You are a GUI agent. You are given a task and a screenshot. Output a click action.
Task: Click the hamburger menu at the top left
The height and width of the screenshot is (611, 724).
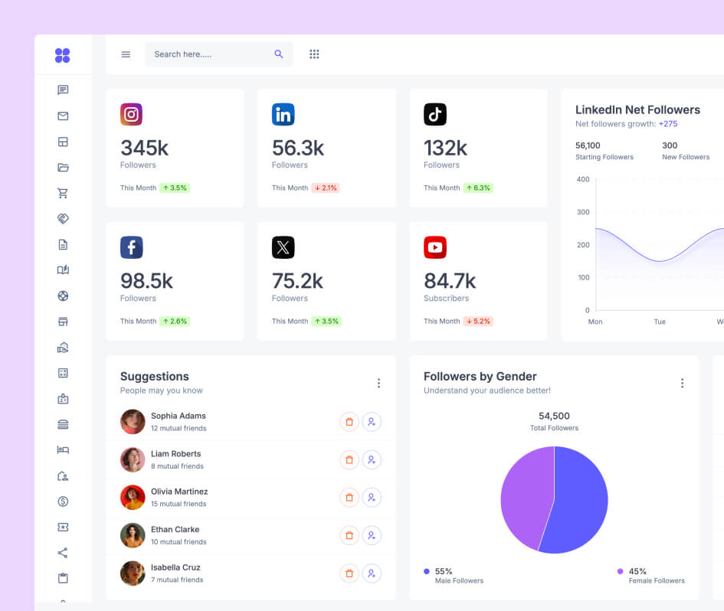(126, 54)
